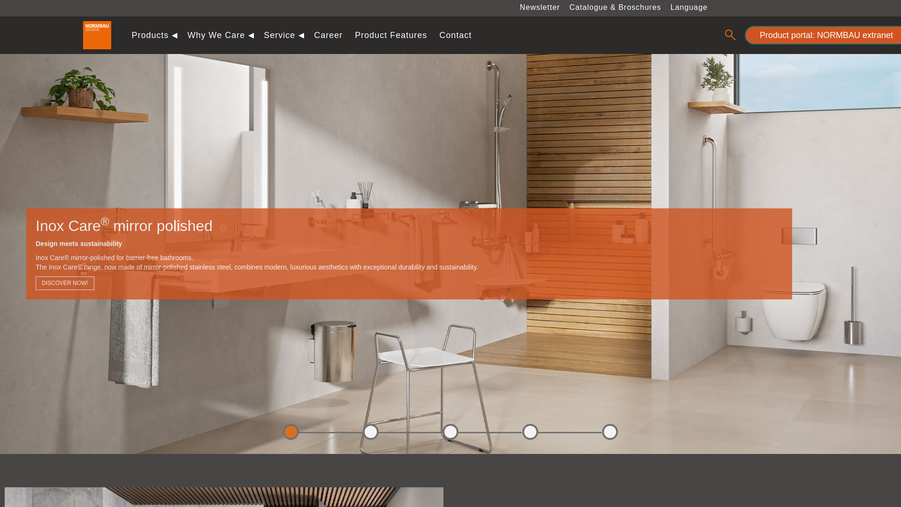Expand the Why We Care arrow

[251, 36]
